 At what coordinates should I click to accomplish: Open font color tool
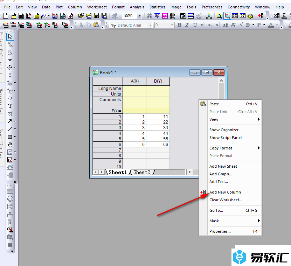pyautogui.click(x=271, y=25)
